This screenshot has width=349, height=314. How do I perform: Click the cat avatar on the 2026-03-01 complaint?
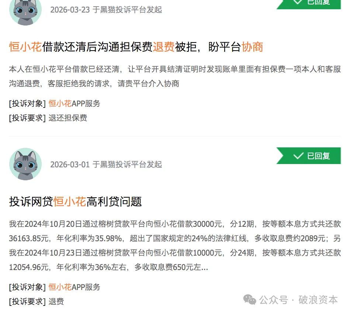pyautogui.click(x=25, y=164)
